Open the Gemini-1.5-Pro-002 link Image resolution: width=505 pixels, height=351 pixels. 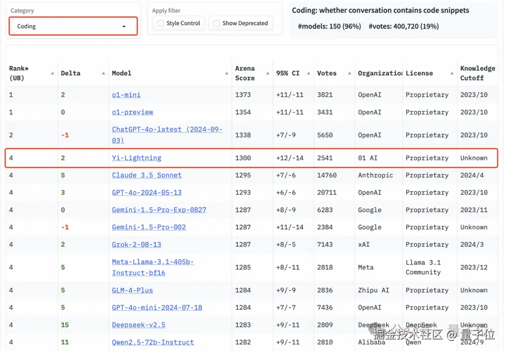(x=149, y=227)
